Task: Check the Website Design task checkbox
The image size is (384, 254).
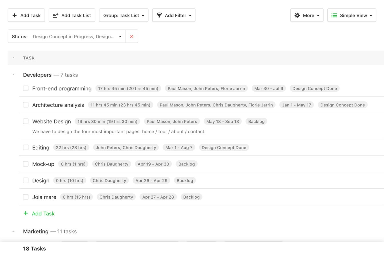Action: click(x=26, y=121)
